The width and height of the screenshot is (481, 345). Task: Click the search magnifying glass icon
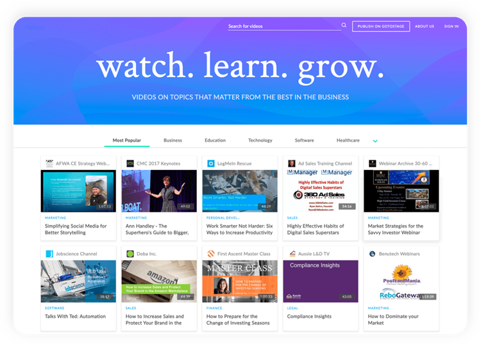(x=344, y=26)
